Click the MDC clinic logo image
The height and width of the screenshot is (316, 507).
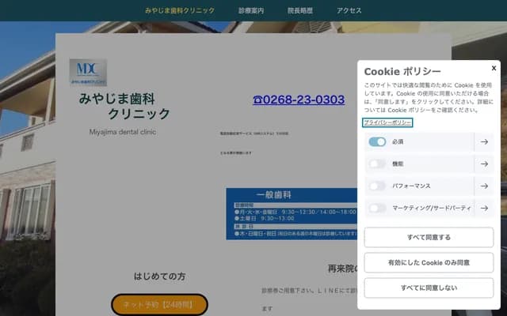point(88,72)
